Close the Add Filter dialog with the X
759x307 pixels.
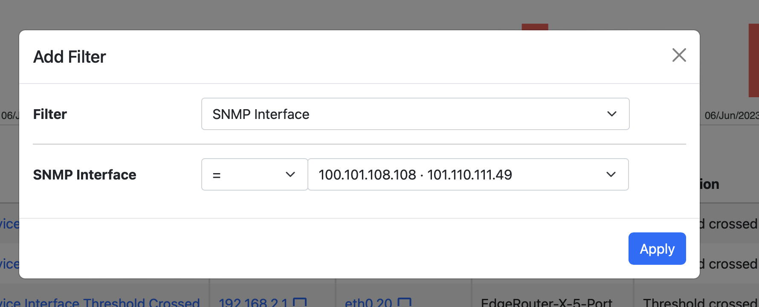coord(679,55)
